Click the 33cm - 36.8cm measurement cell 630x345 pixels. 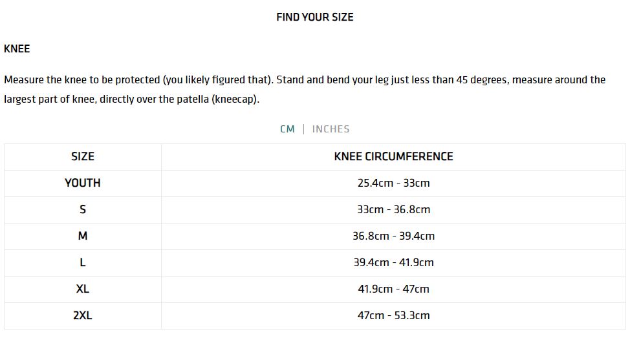pos(393,209)
